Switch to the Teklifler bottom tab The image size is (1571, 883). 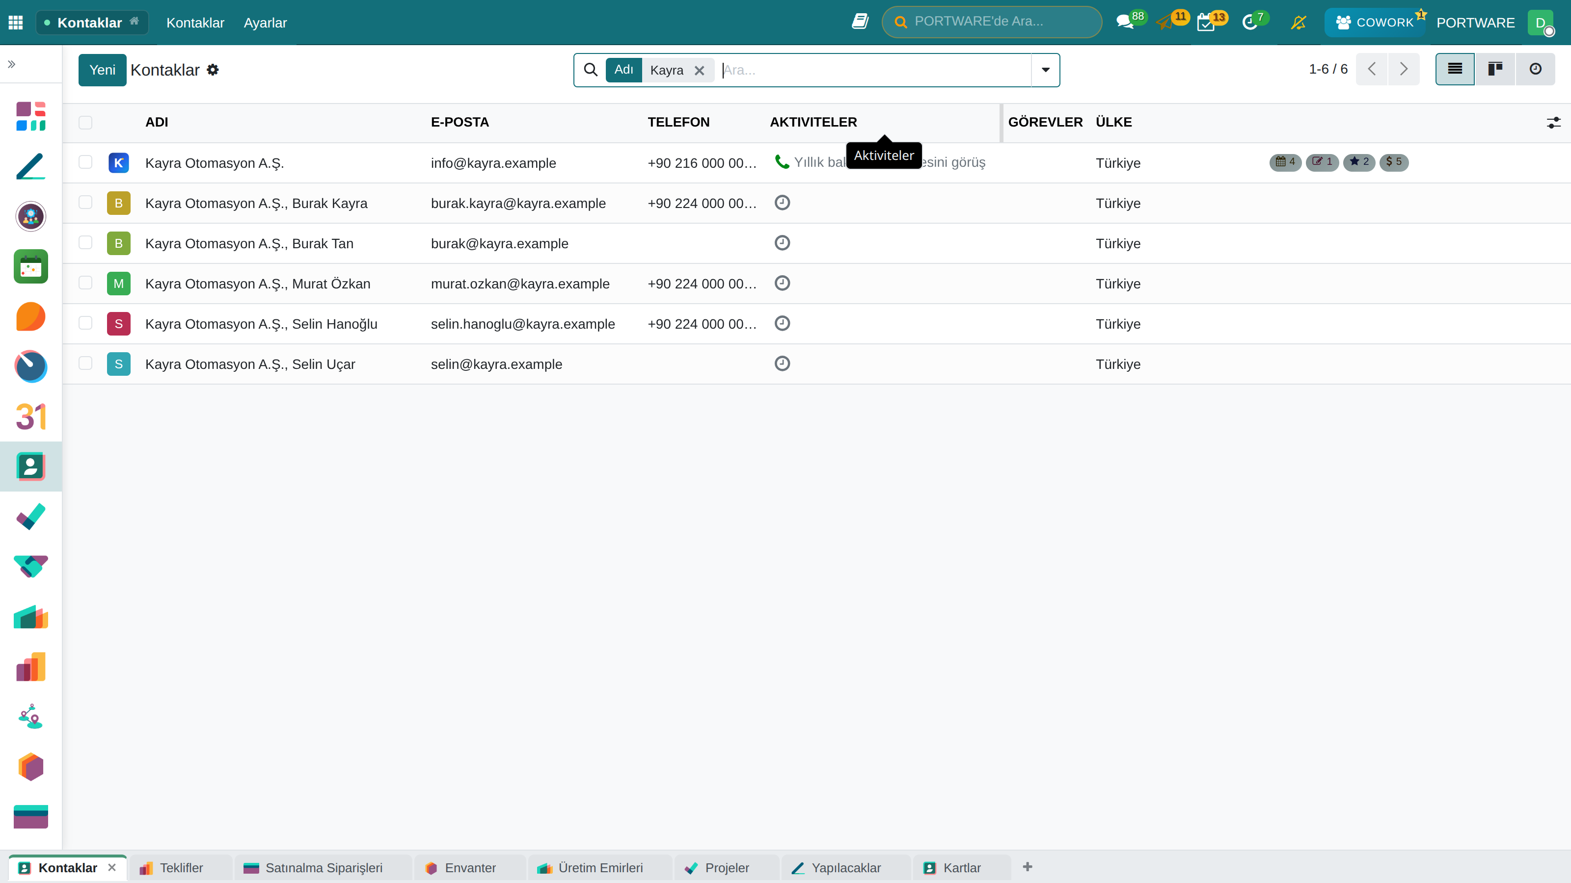[181, 868]
